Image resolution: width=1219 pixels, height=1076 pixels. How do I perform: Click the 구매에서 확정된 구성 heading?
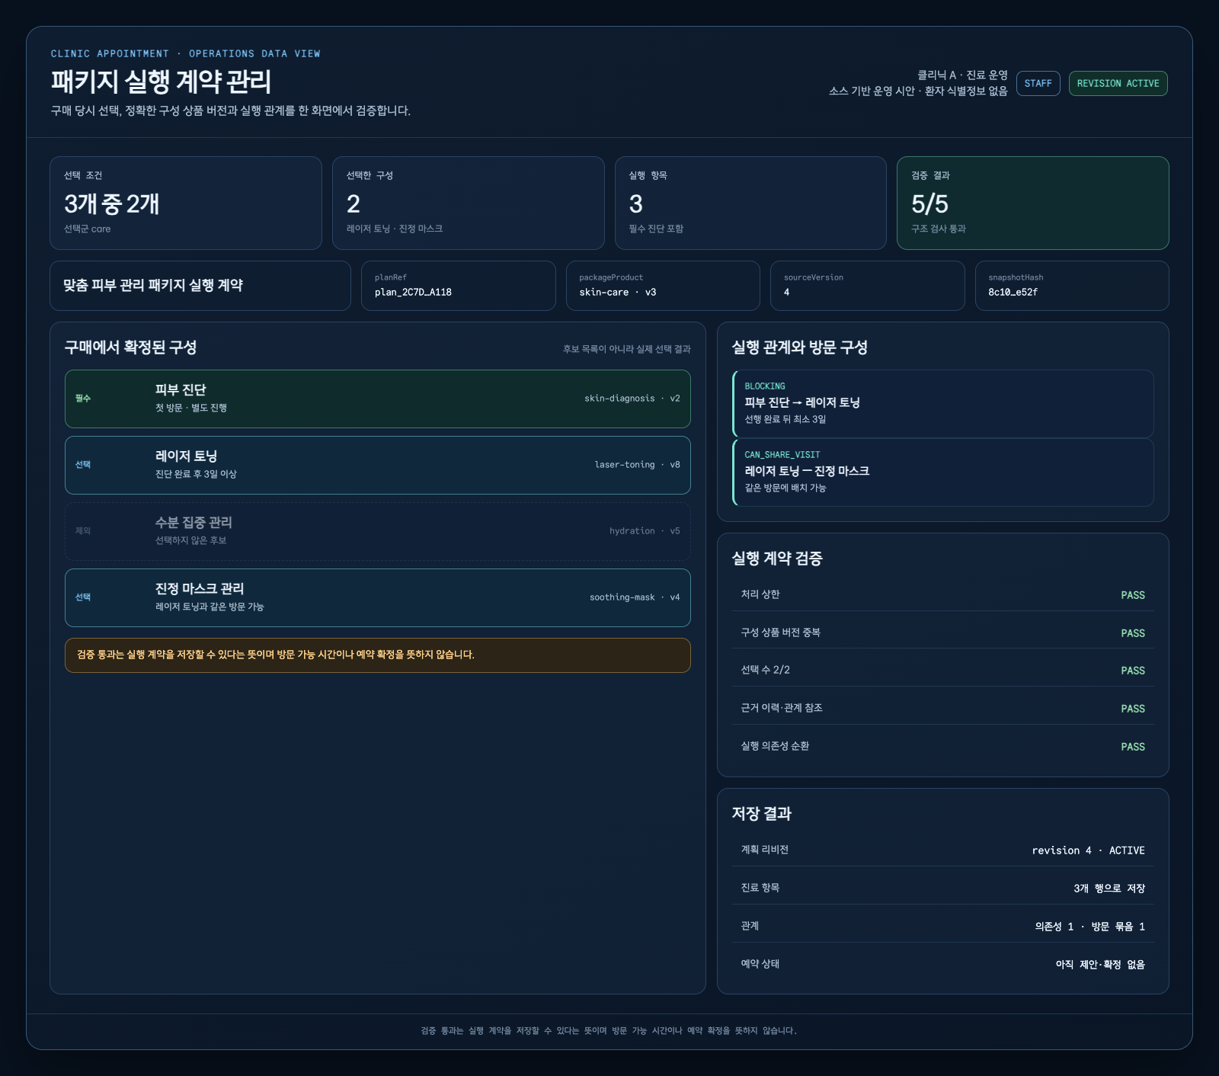pos(130,347)
